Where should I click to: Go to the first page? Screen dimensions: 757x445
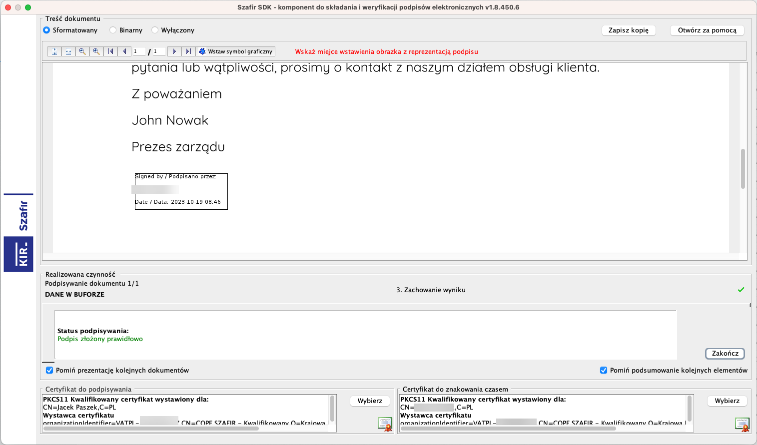click(x=110, y=51)
